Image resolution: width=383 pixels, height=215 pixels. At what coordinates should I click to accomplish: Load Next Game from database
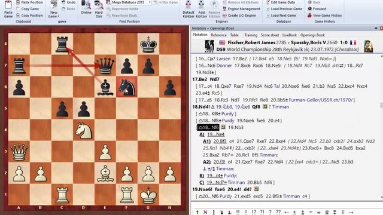click(281, 16)
